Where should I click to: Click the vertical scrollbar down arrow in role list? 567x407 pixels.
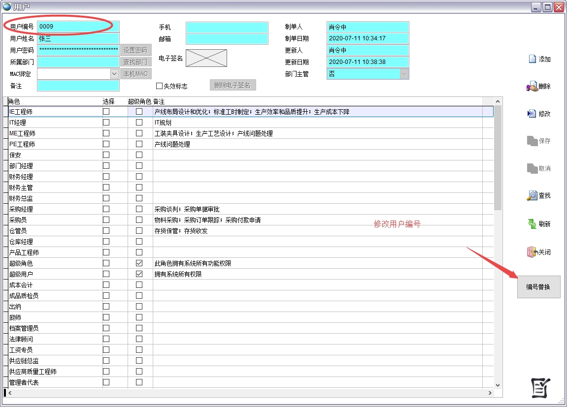[x=498, y=385]
